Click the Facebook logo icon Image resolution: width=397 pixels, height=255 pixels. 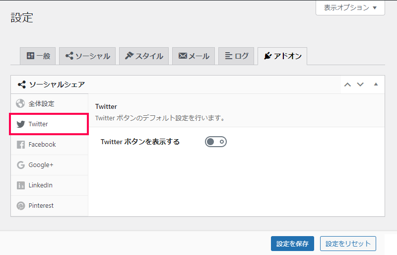[x=21, y=145]
